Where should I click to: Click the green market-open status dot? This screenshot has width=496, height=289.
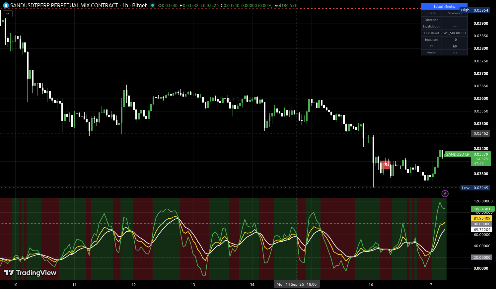coord(152,5)
